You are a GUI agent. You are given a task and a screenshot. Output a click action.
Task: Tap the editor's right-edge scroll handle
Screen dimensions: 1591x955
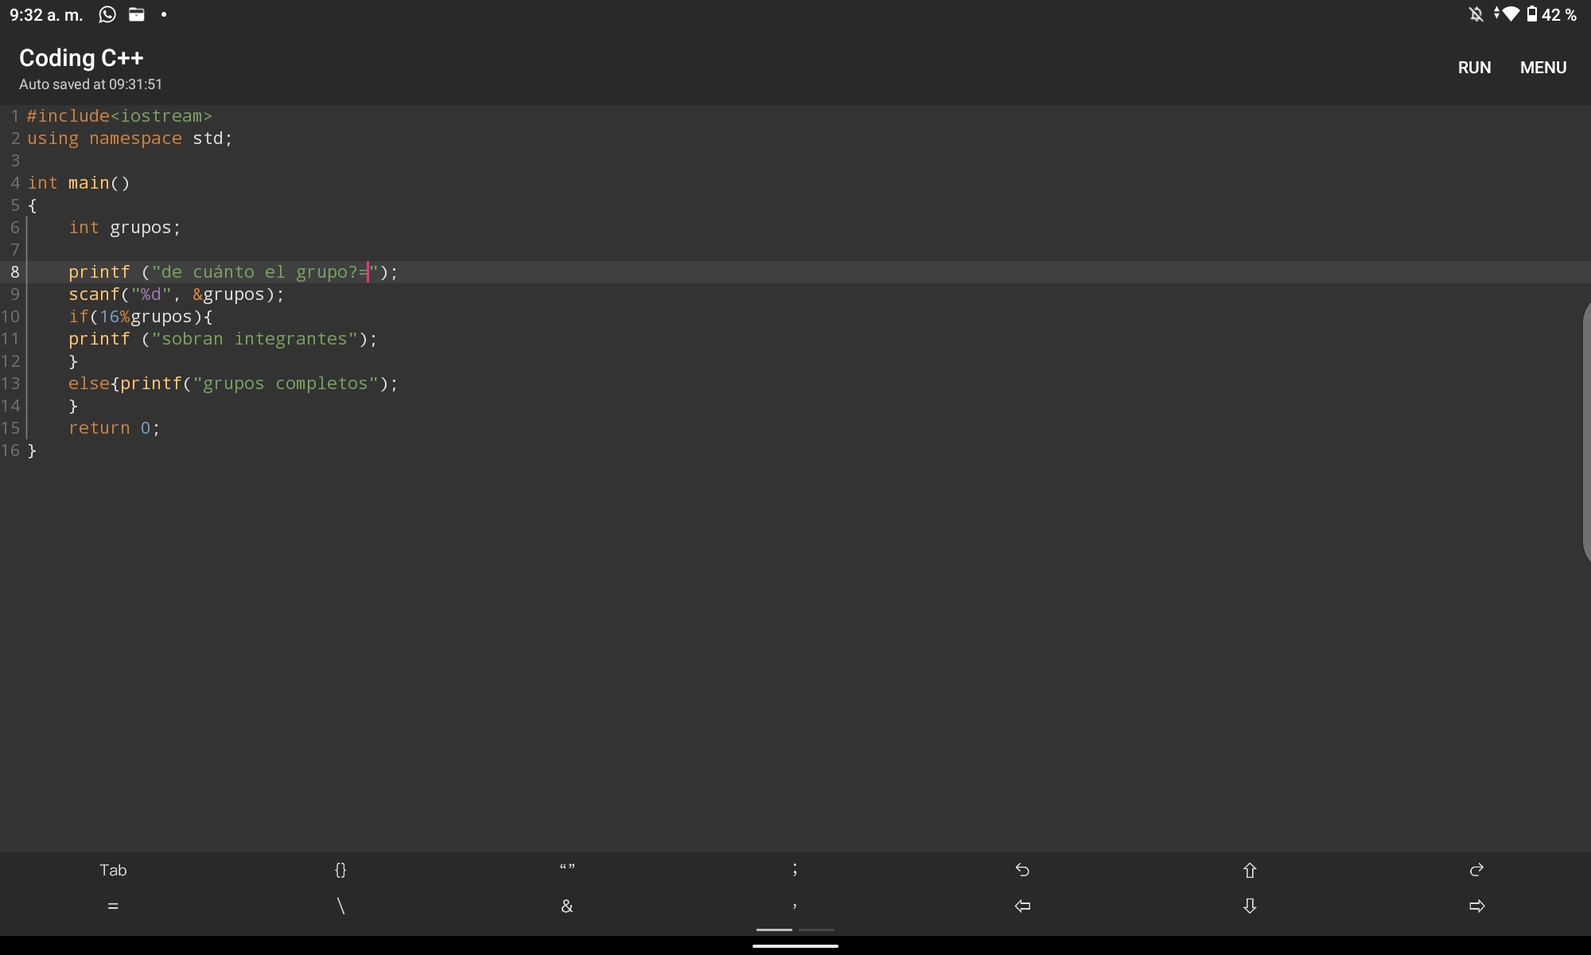tap(1585, 432)
